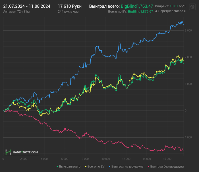Click the x-axis label 8 000

click(85, 159)
